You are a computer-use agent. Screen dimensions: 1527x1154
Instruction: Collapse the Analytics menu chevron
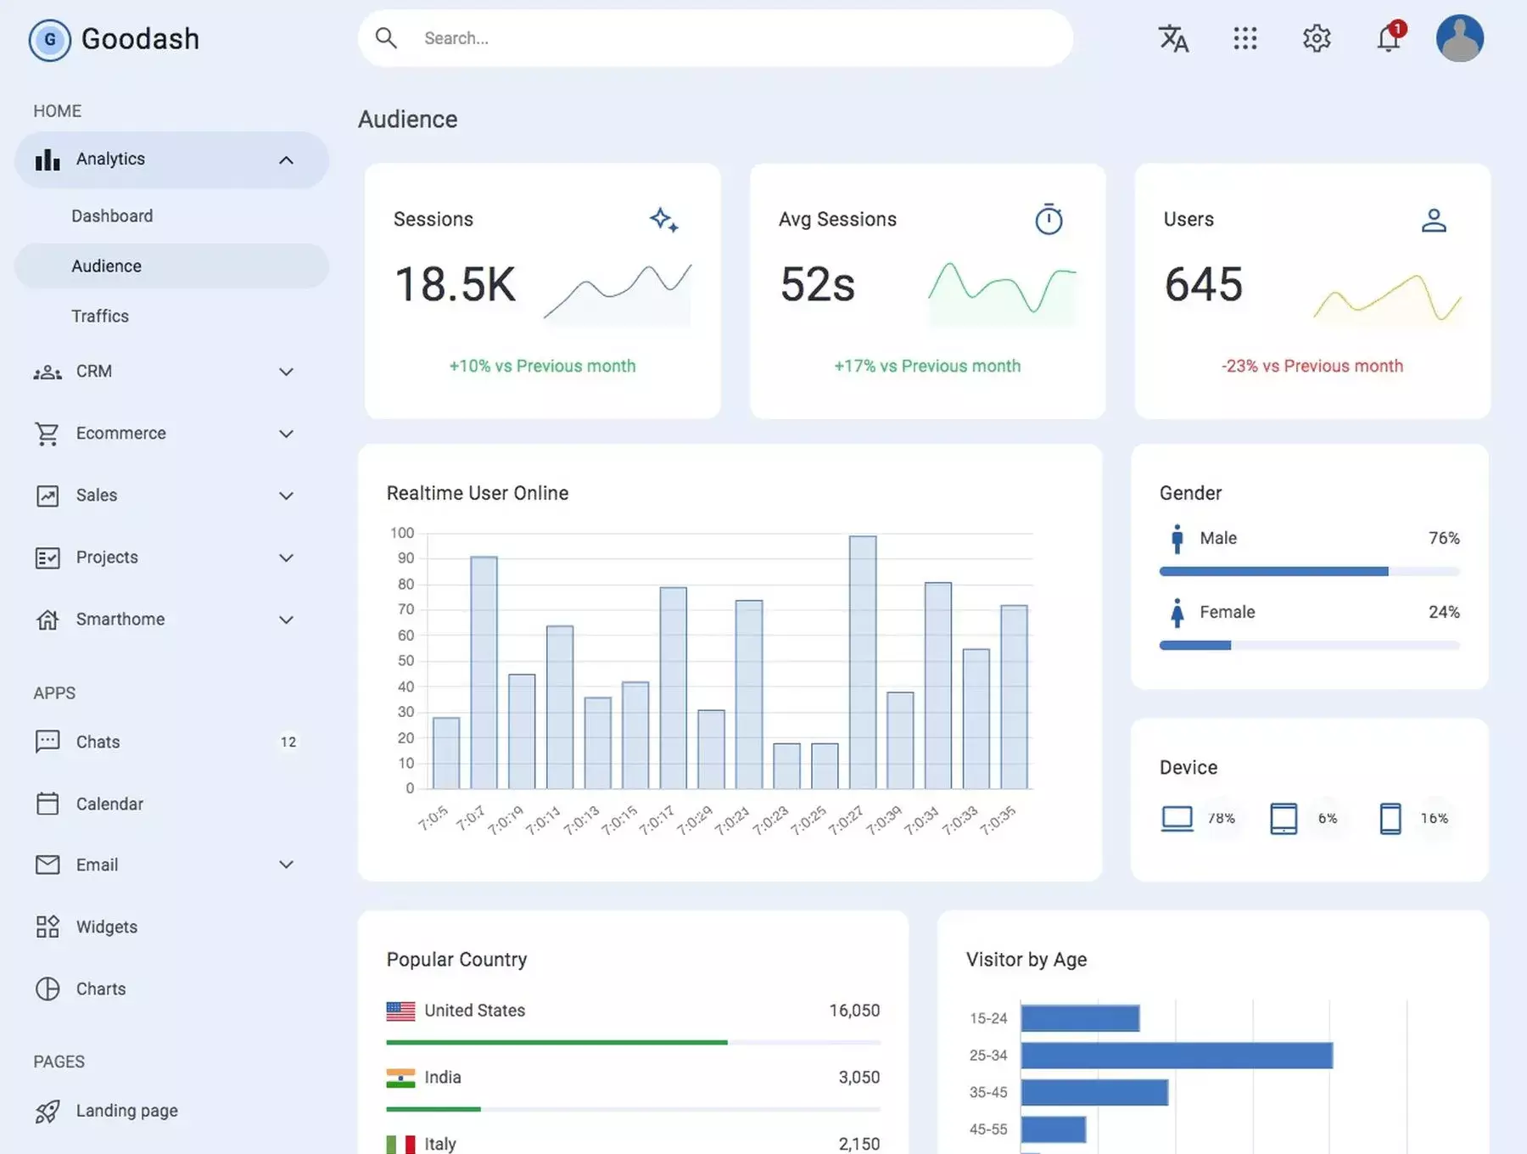(x=286, y=160)
